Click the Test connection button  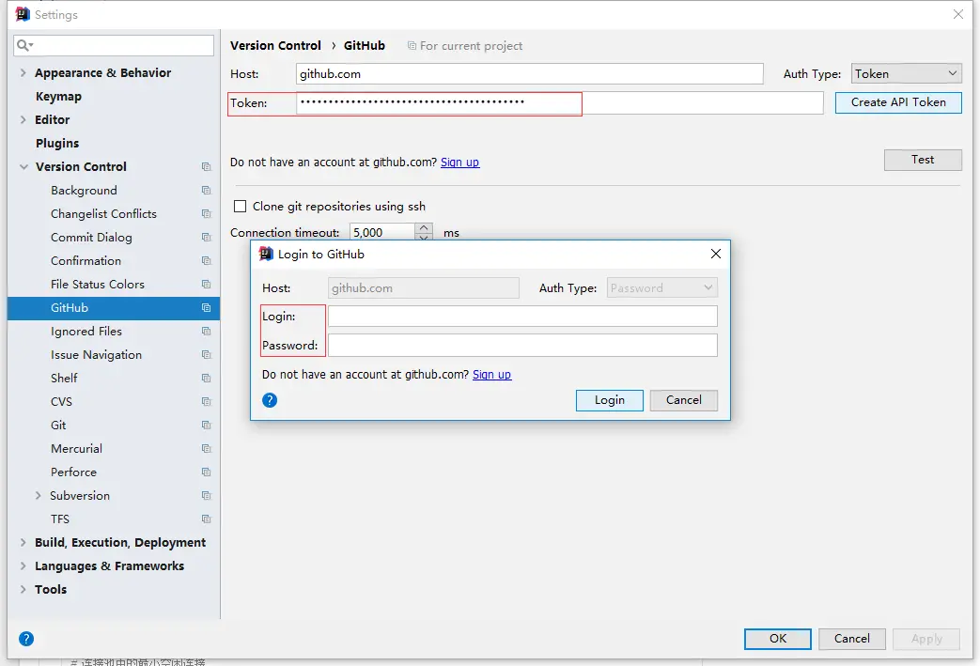(x=923, y=160)
